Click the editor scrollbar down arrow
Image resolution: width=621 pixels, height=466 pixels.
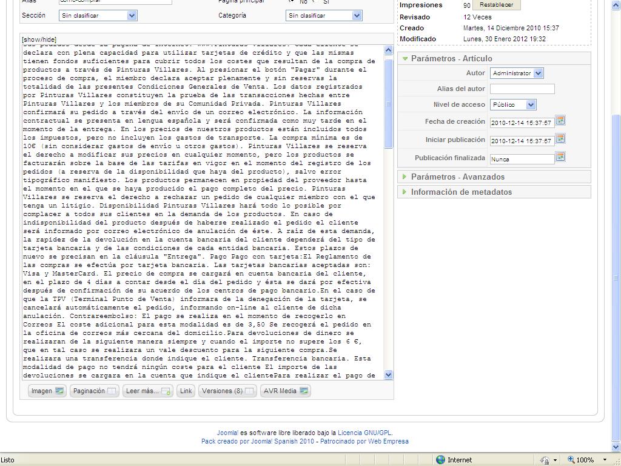tap(388, 374)
